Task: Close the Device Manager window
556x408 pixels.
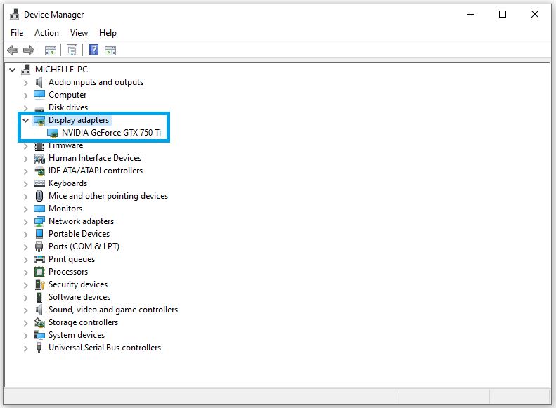Action: pyautogui.click(x=535, y=14)
